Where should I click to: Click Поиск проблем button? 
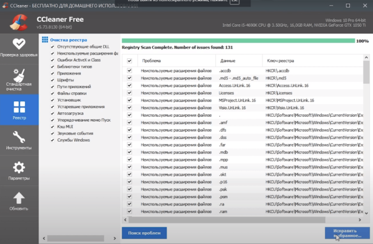pos(144,233)
